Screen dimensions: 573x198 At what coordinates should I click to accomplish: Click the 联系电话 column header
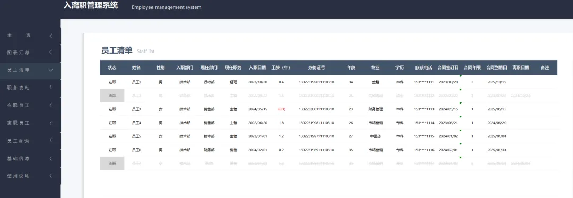coord(424,67)
